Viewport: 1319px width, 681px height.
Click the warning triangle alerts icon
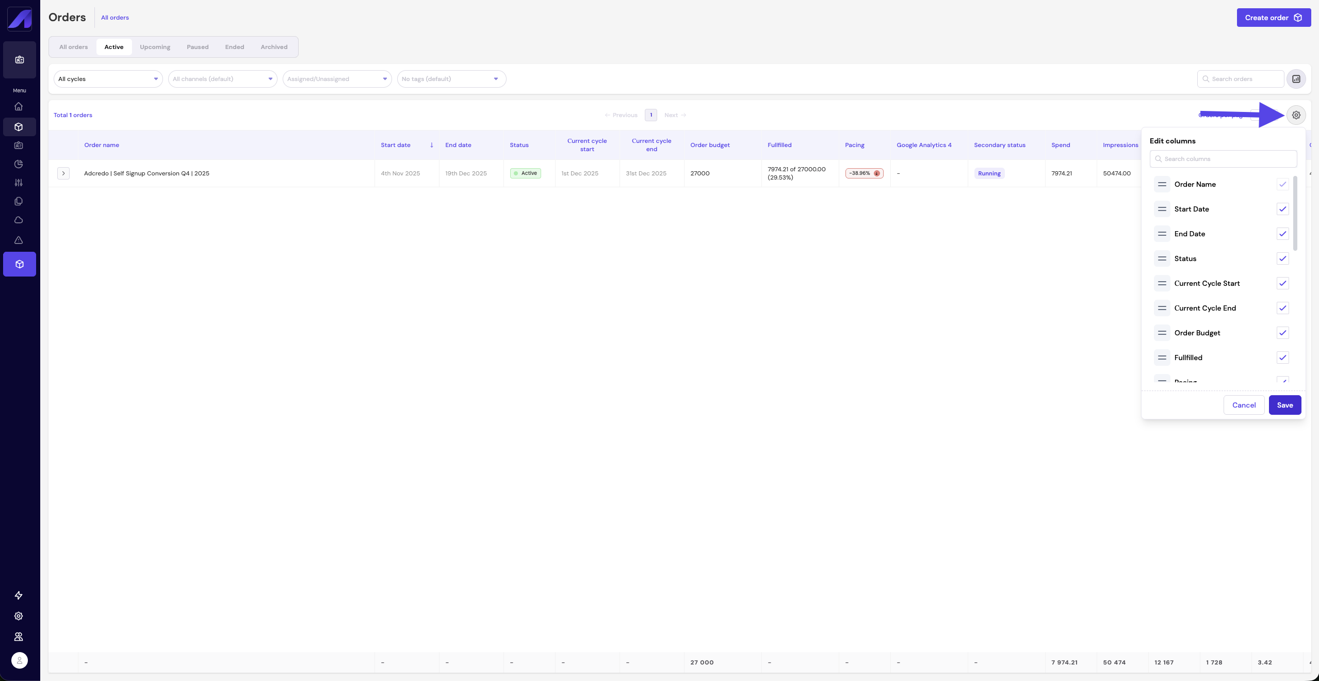coord(19,240)
